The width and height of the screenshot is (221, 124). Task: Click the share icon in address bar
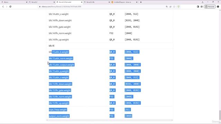[x=170, y=7]
